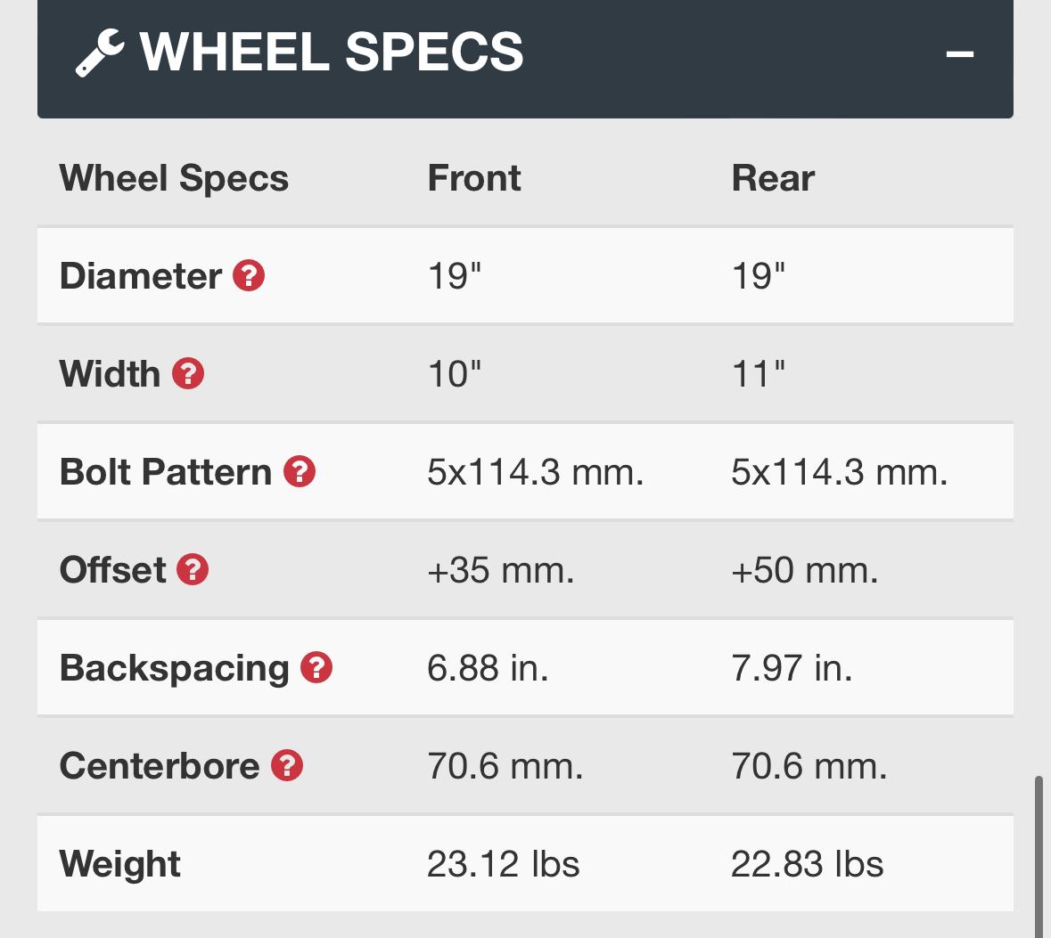
Task: Click the rear offset +50 mm value
Action: 804,570
